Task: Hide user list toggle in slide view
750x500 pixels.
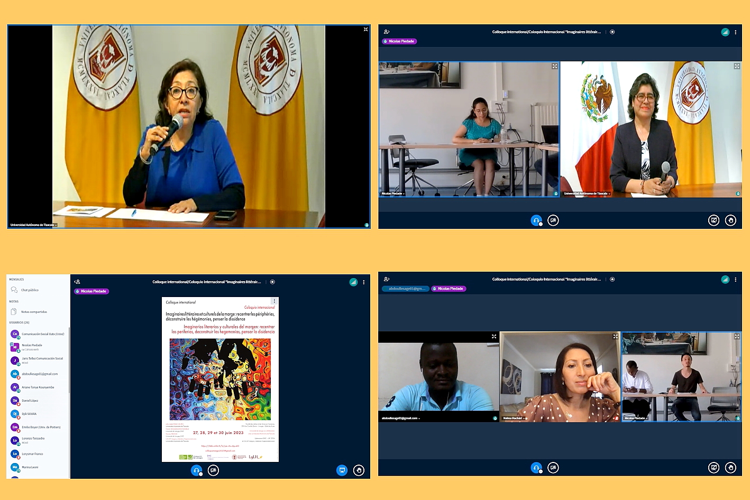Action: click(x=77, y=282)
